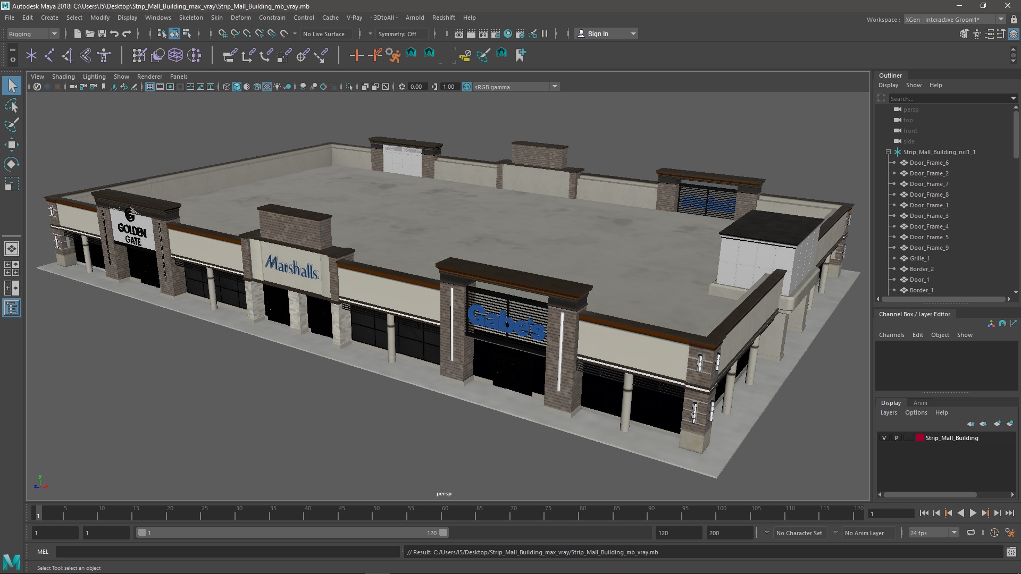Activate the Move tool
Image resolution: width=1021 pixels, height=574 pixels.
pos(12,145)
